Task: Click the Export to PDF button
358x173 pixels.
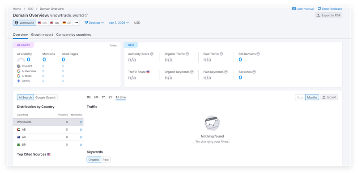Action: (328, 16)
